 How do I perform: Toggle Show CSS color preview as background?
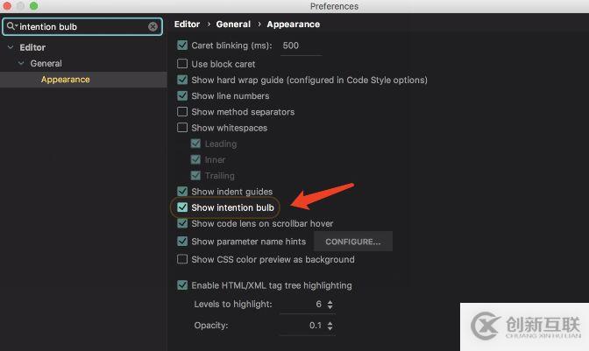[182, 259]
